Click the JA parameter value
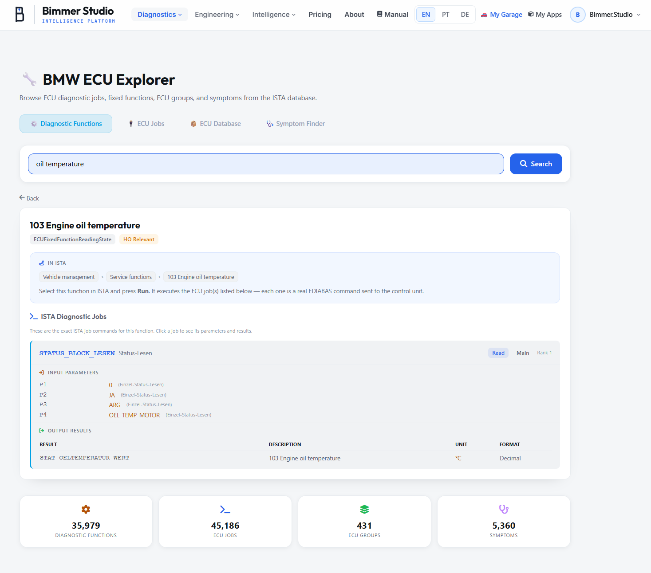This screenshot has width=651, height=573. point(112,395)
